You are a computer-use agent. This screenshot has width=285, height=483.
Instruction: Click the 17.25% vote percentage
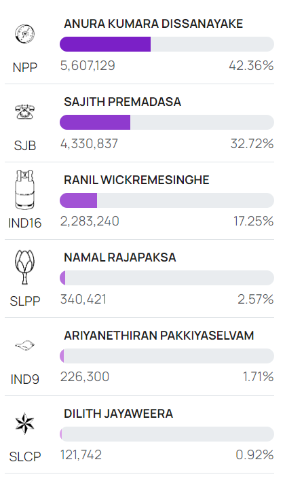[x=253, y=221]
